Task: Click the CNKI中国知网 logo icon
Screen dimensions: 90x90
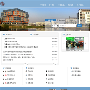Action: 5,71
